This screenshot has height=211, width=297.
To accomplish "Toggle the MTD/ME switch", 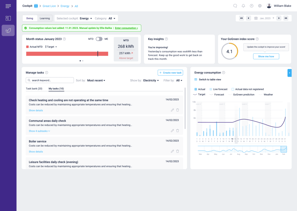I will (99, 39).
